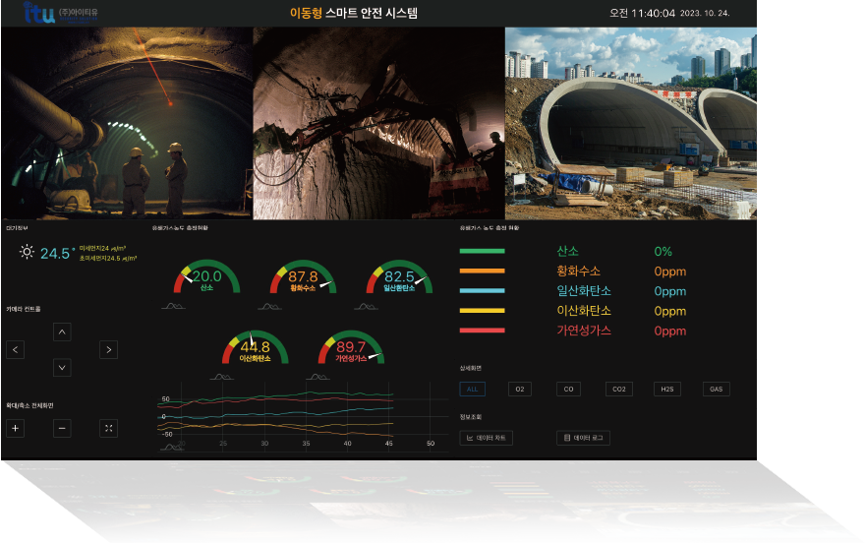Image resolution: width=865 pixels, height=543 pixels.
Task: Click the blue 일산화탄소 legend color bar
Action: (483, 291)
